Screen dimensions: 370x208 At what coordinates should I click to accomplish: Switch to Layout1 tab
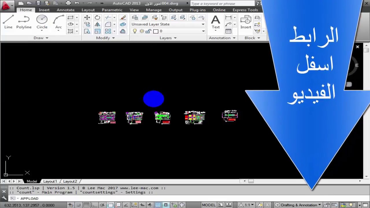50,181
